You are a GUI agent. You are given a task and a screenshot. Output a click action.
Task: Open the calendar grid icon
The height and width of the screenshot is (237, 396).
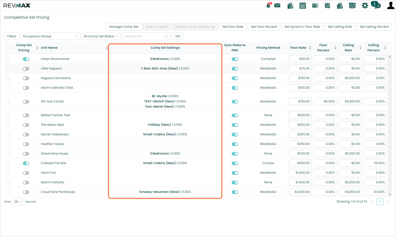[303, 6]
